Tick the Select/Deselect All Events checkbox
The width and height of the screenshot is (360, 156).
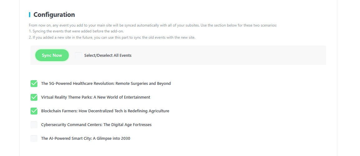tap(78, 55)
